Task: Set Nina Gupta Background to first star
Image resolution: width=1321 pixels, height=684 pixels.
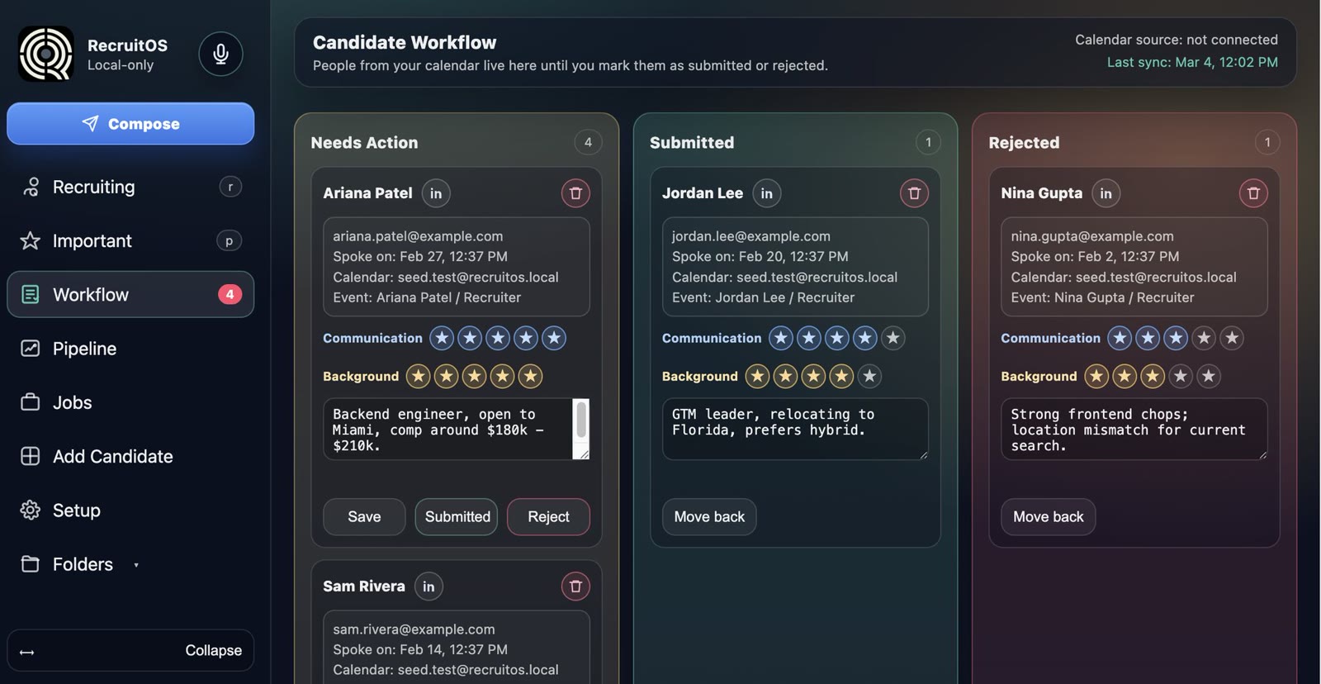Action: click(x=1096, y=377)
